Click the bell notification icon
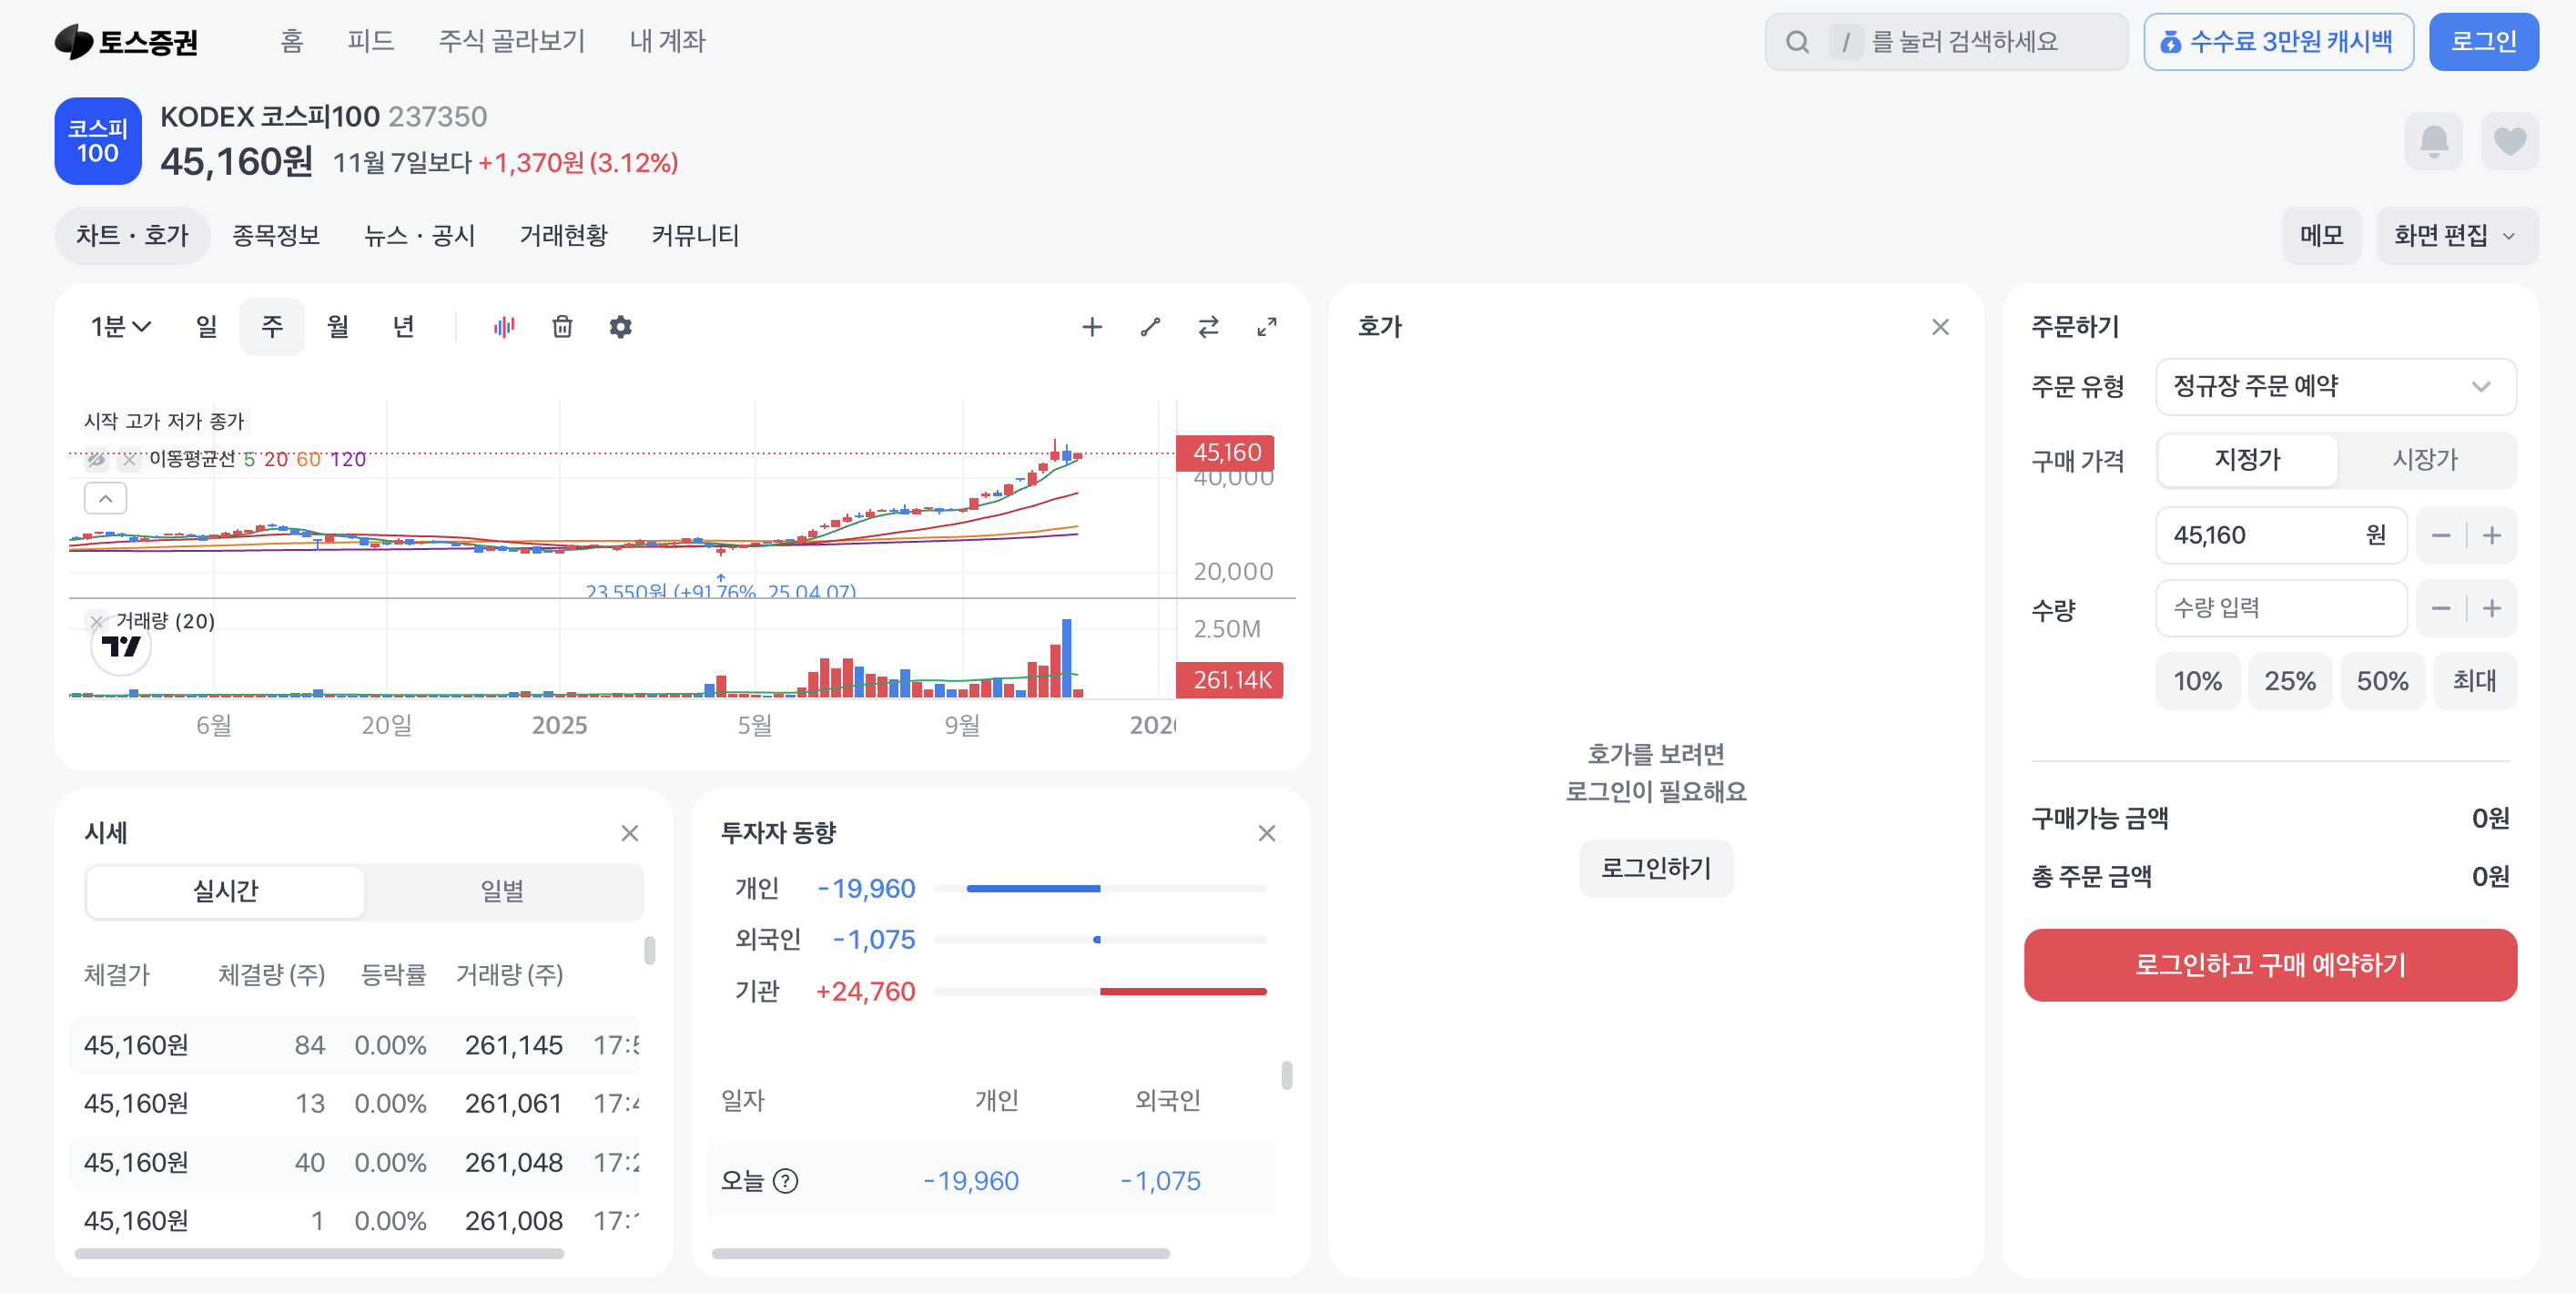 (2433, 141)
